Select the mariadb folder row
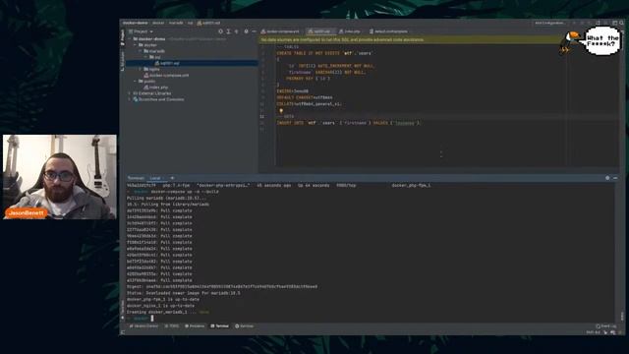Image resolution: width=629 pixels, height=354 pixels. 192,51
